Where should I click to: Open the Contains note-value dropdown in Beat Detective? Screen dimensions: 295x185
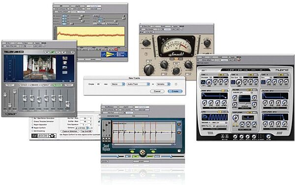point(82,128)
